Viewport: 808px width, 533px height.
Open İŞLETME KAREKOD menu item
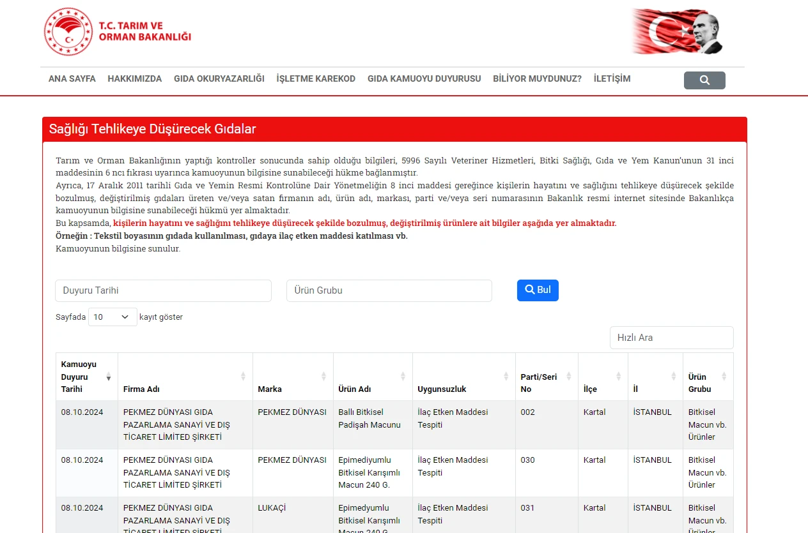point(316,79)
